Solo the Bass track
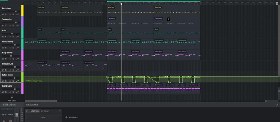This screenshot has height=122, width=280. coord(6,37)
